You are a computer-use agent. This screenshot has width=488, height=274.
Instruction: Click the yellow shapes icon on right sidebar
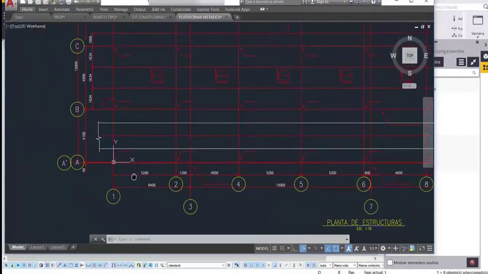click(x=485, y=68)
